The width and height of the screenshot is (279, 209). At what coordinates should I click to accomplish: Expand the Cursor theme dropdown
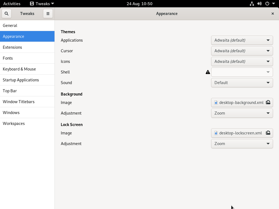(242, 51)
